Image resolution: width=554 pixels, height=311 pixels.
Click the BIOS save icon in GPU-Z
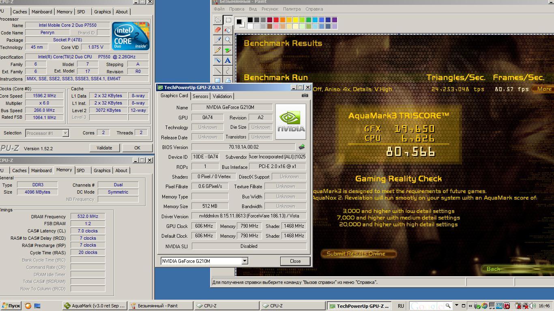pyautogui.click(x=301, y=147)
